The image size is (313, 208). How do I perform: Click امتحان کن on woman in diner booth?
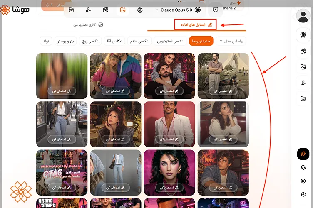point(223,139)
